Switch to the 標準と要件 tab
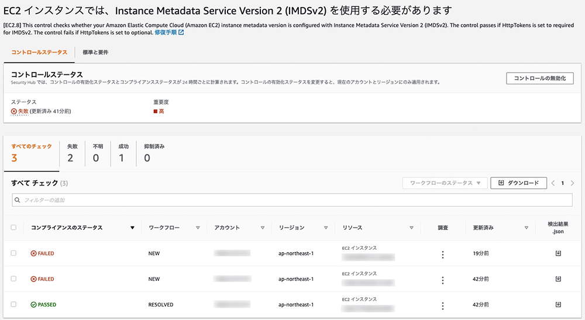Screen dimensions: 585x320 pos(95,52)
